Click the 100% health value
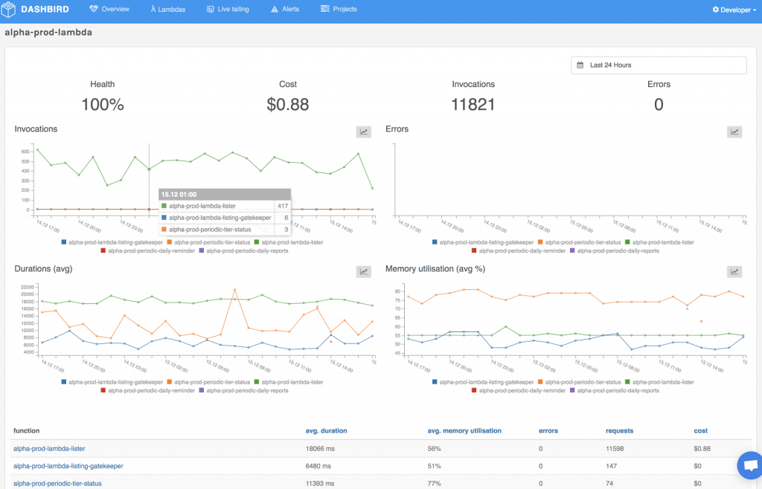The width and height of the screenshot is (762, 489). pos(103,105)
